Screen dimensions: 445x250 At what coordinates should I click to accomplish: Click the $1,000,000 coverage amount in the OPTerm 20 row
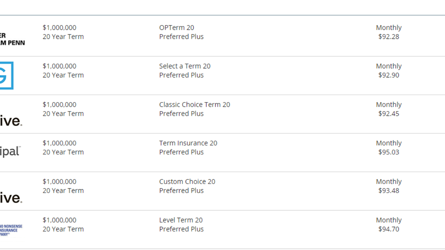(x=59, y=28)
